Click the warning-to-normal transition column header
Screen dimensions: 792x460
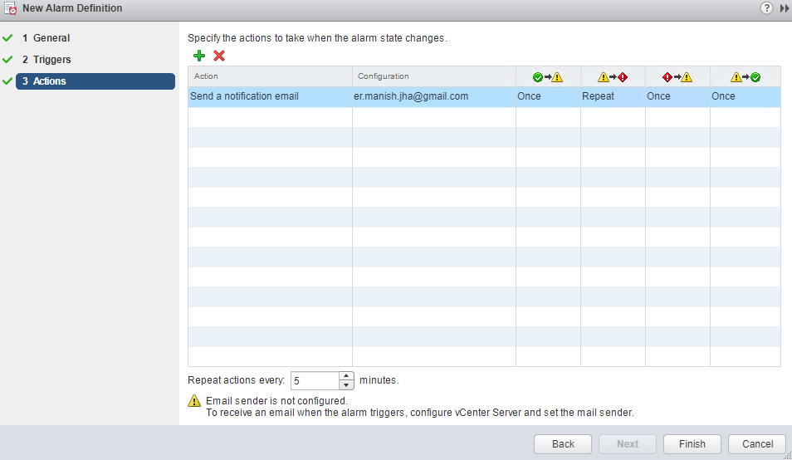745,77
